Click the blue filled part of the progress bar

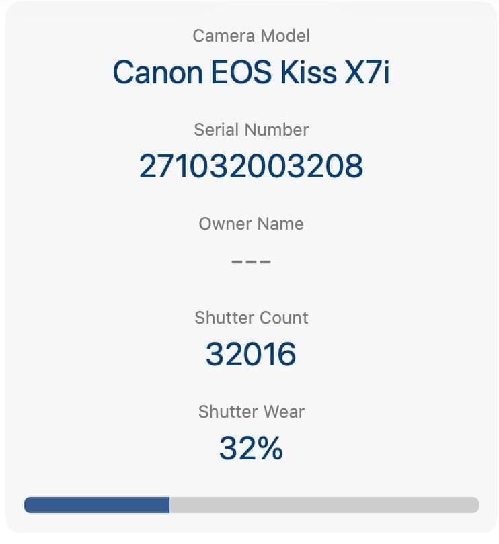(x=97, y=505)
